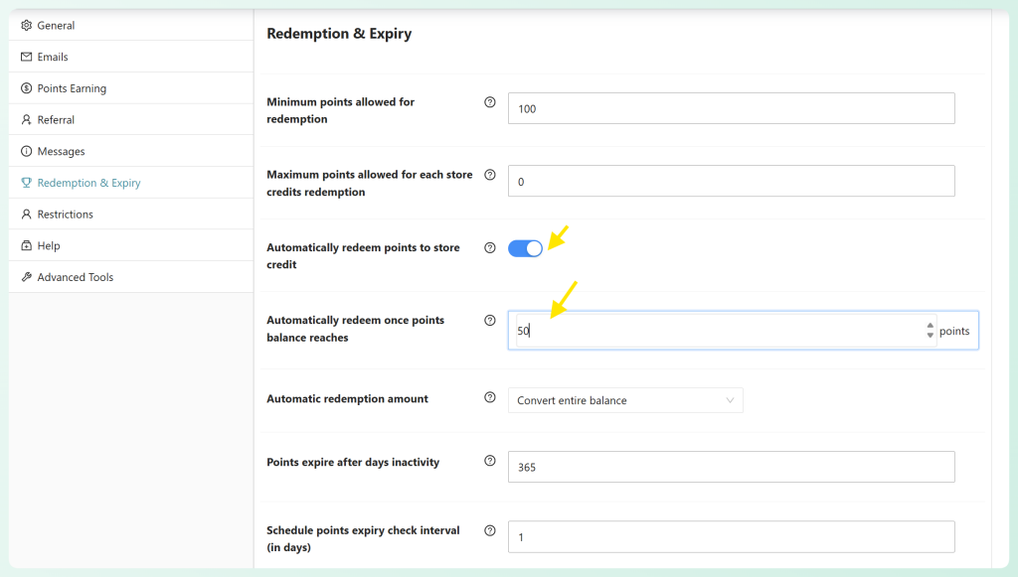The height and width of the screenshot is (577, 1018).
Task: Click the 'Automatic redemption amount' label
Action: point(347,398)
